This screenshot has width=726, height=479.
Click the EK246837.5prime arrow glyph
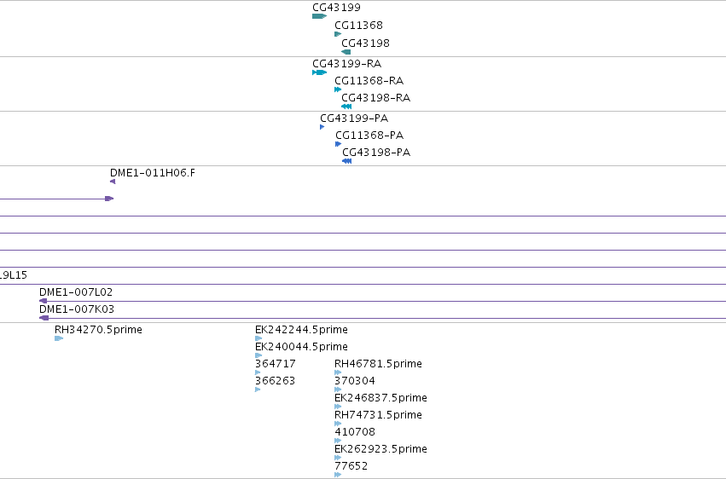click(338, 407)
